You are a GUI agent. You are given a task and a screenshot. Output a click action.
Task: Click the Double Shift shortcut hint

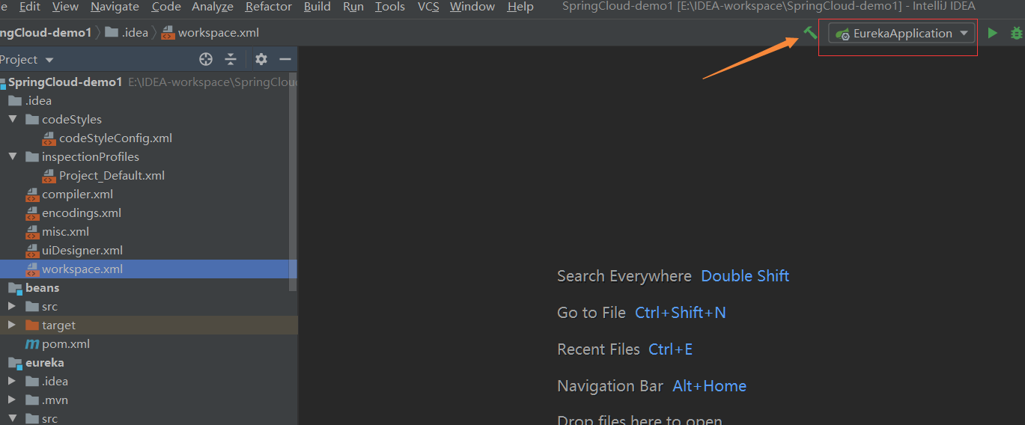745,276
